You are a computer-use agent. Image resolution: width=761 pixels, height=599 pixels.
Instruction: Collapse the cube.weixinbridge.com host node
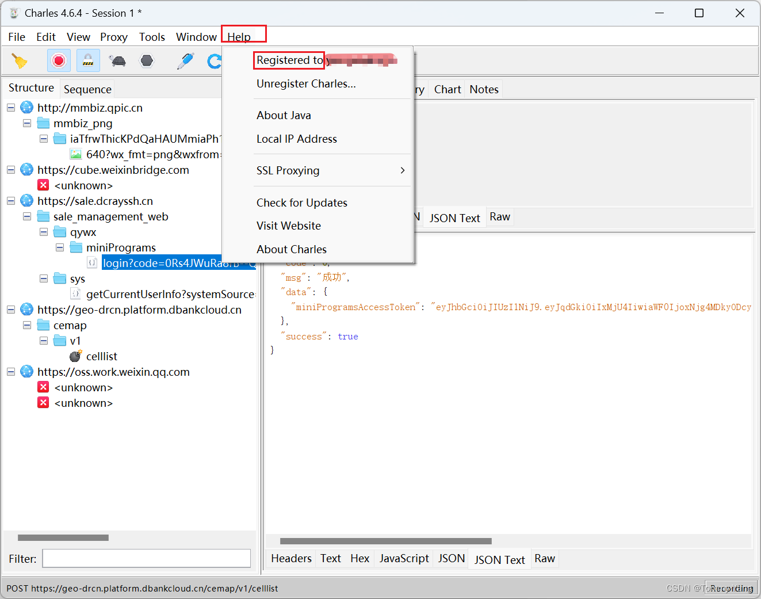[11, 170]
